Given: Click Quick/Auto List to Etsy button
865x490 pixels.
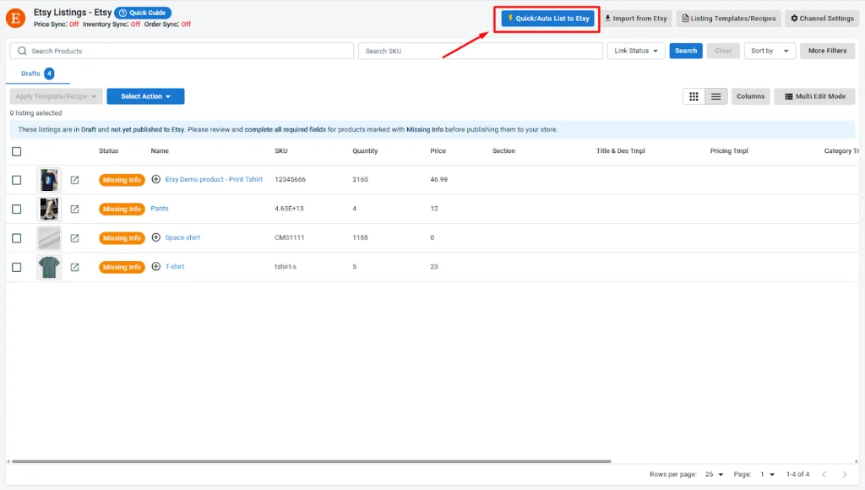Looking at the screenshot, I should (547, 19).
